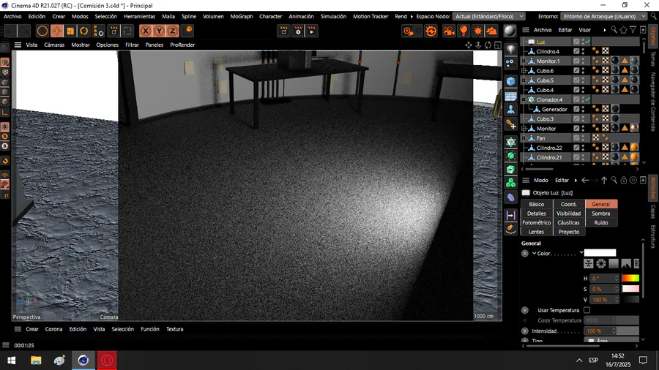Toggle Luz object green enable checkmark
The image size is (659, 370).
587,42
